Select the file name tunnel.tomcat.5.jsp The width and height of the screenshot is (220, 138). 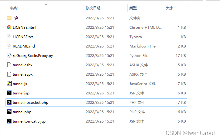29,121
